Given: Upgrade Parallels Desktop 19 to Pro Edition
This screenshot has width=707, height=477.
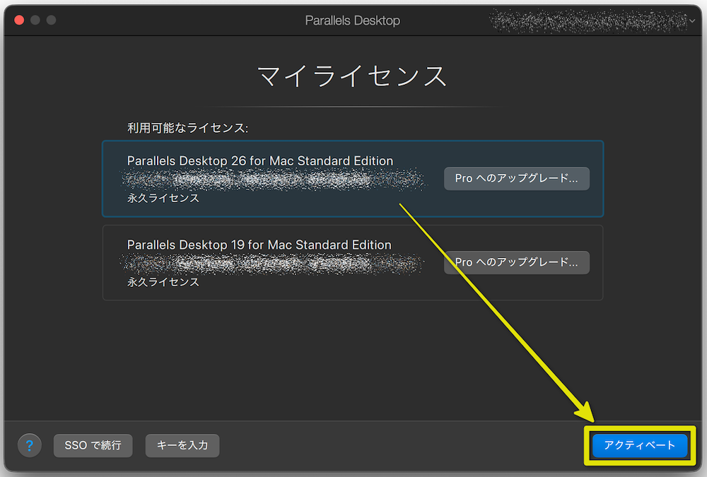Looking at the screenshot, I should pyautogui.click(x=517, y=262).
